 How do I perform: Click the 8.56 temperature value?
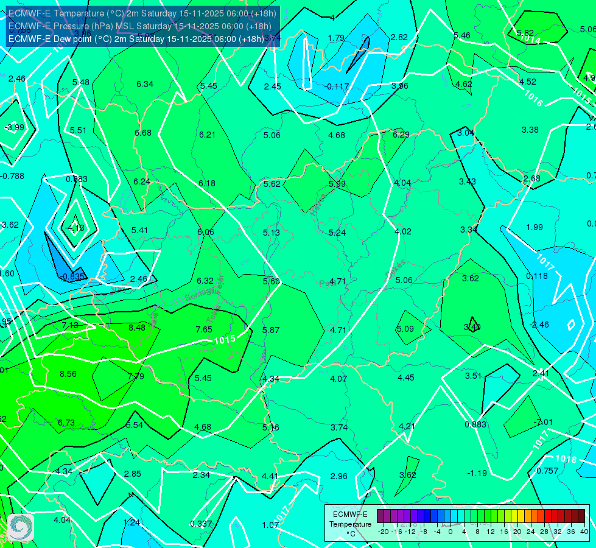point(68,374)
